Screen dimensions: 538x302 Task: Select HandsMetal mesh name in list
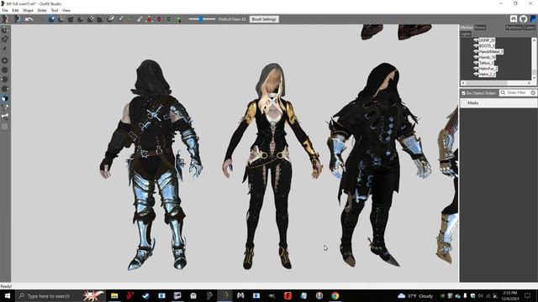491,52
